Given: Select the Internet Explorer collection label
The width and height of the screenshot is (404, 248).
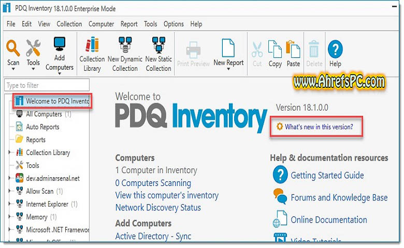Looking at the screenshot, I should point(47,204).
